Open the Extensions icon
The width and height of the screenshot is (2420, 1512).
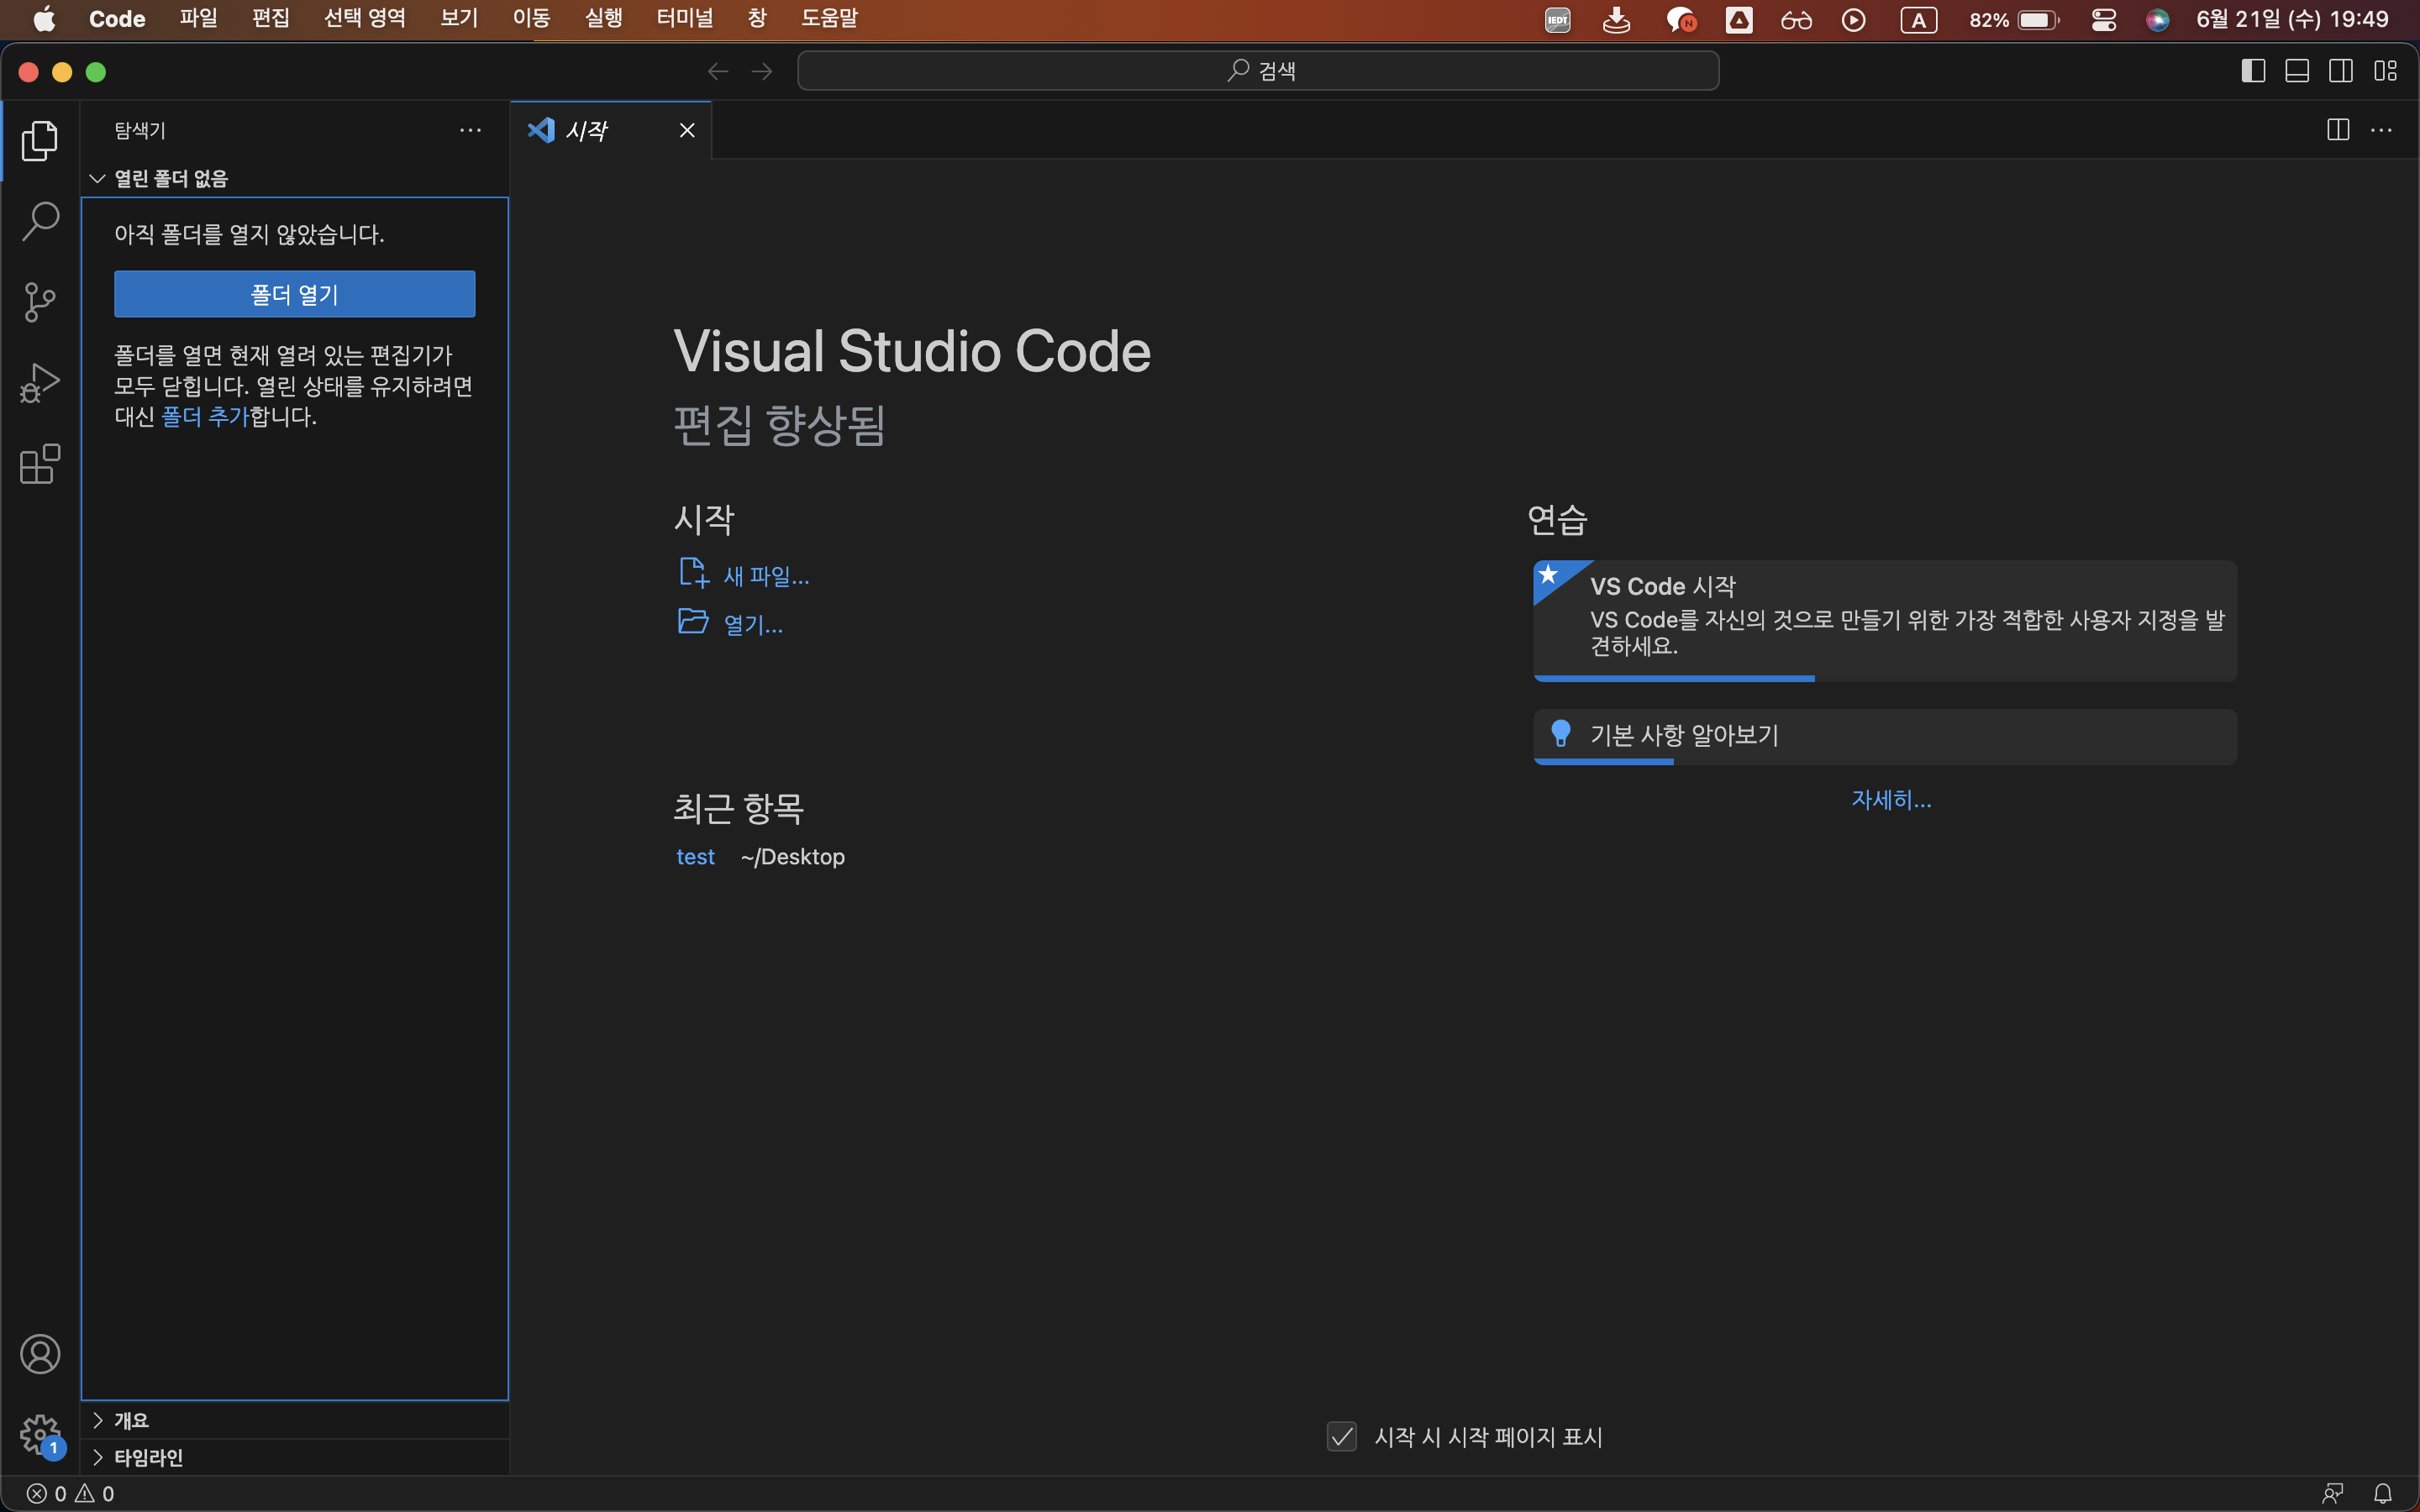point(39,463)
